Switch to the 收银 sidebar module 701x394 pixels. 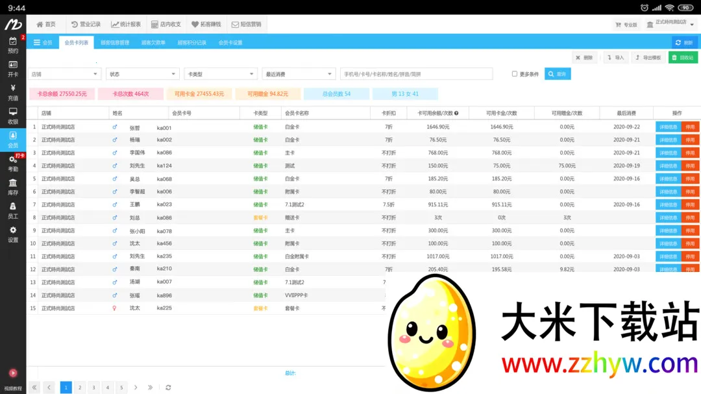point(13,117)
